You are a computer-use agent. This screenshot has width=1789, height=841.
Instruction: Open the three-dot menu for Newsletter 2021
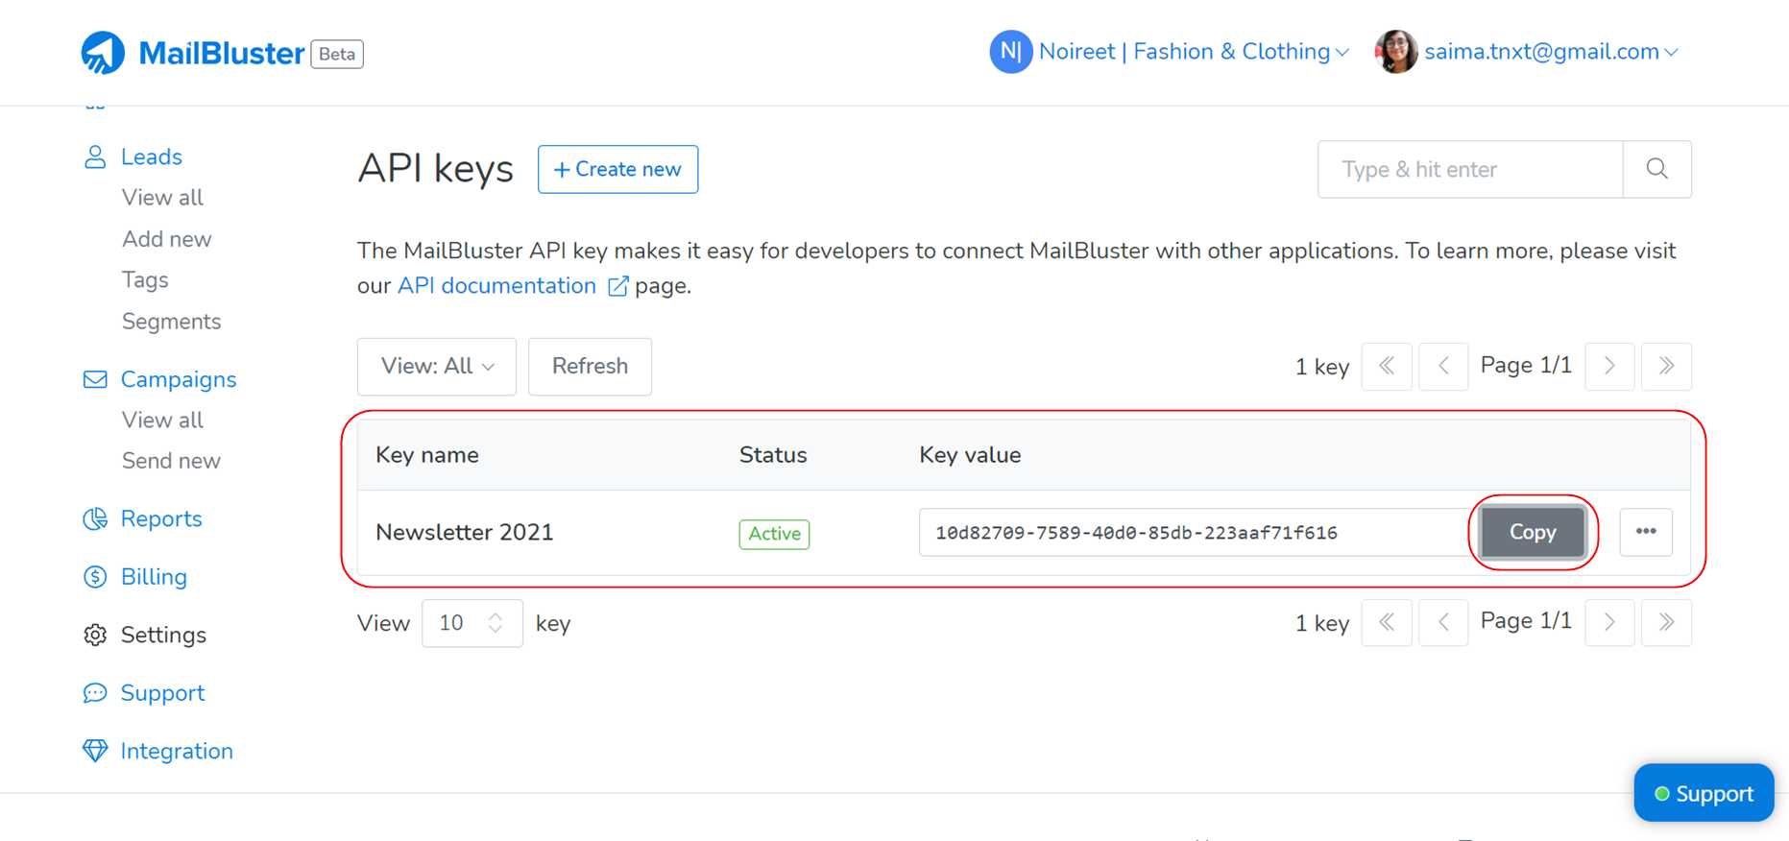click(x=1646, y=532)
